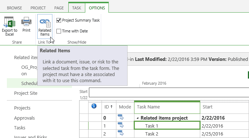
Task: Click the task mode icon for Task 1
Action: pos(121,125)
